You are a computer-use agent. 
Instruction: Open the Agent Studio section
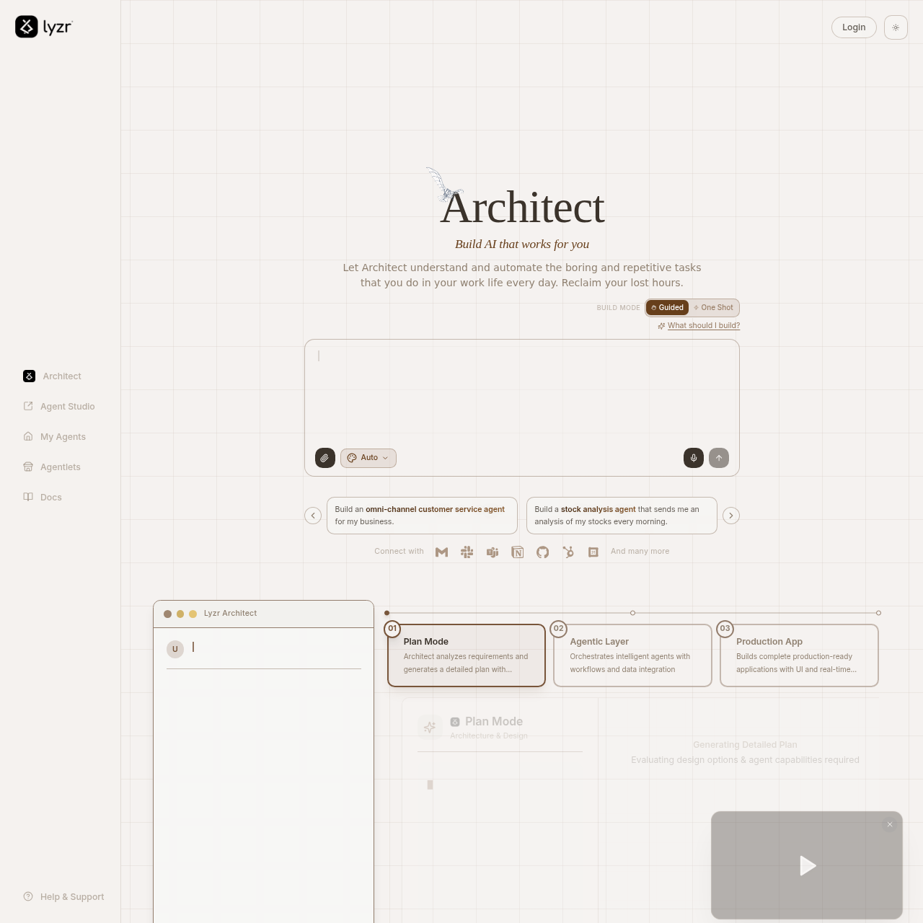67,406
